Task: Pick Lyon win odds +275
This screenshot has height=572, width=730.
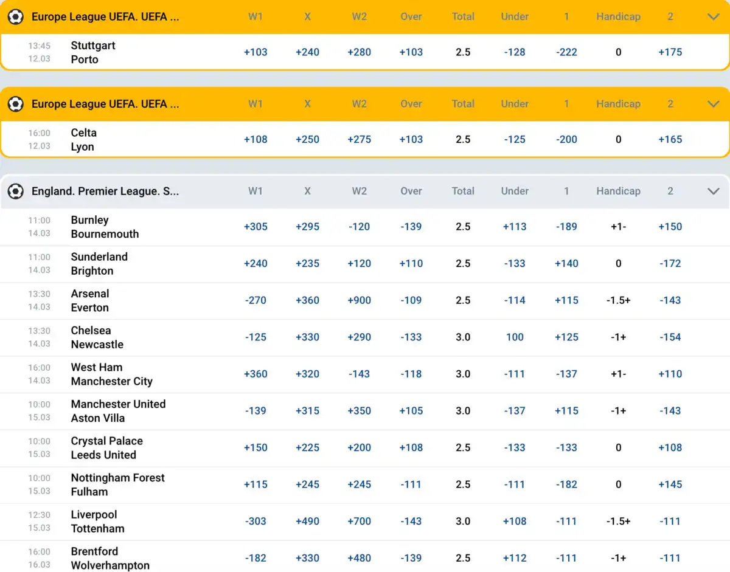Action: [x=359, y=139]
